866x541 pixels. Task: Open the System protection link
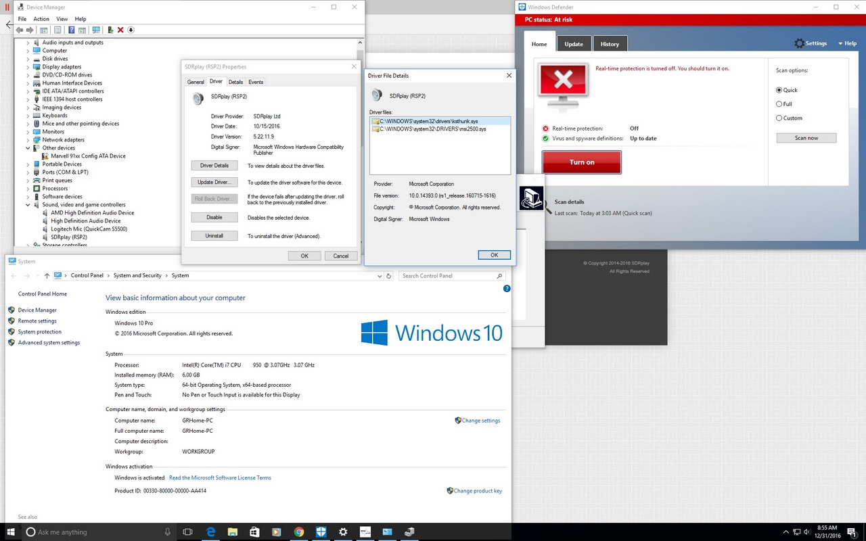(x=40, y=332)
